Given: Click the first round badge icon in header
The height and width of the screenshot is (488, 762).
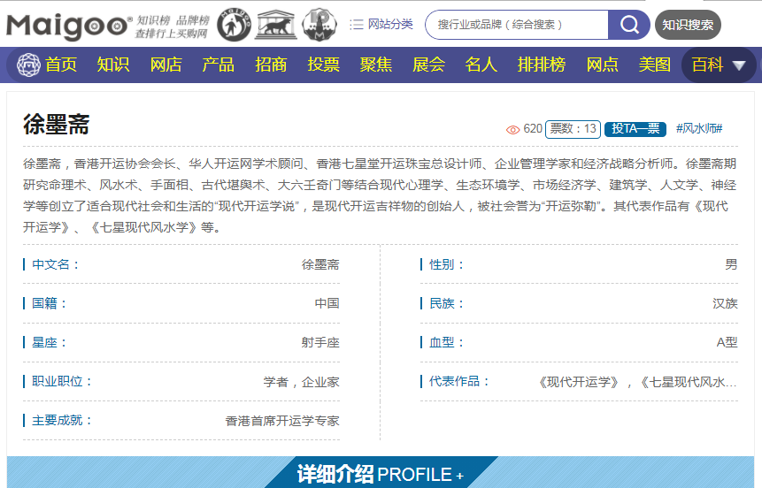Looking at the screenshot, I should [234, 25].
